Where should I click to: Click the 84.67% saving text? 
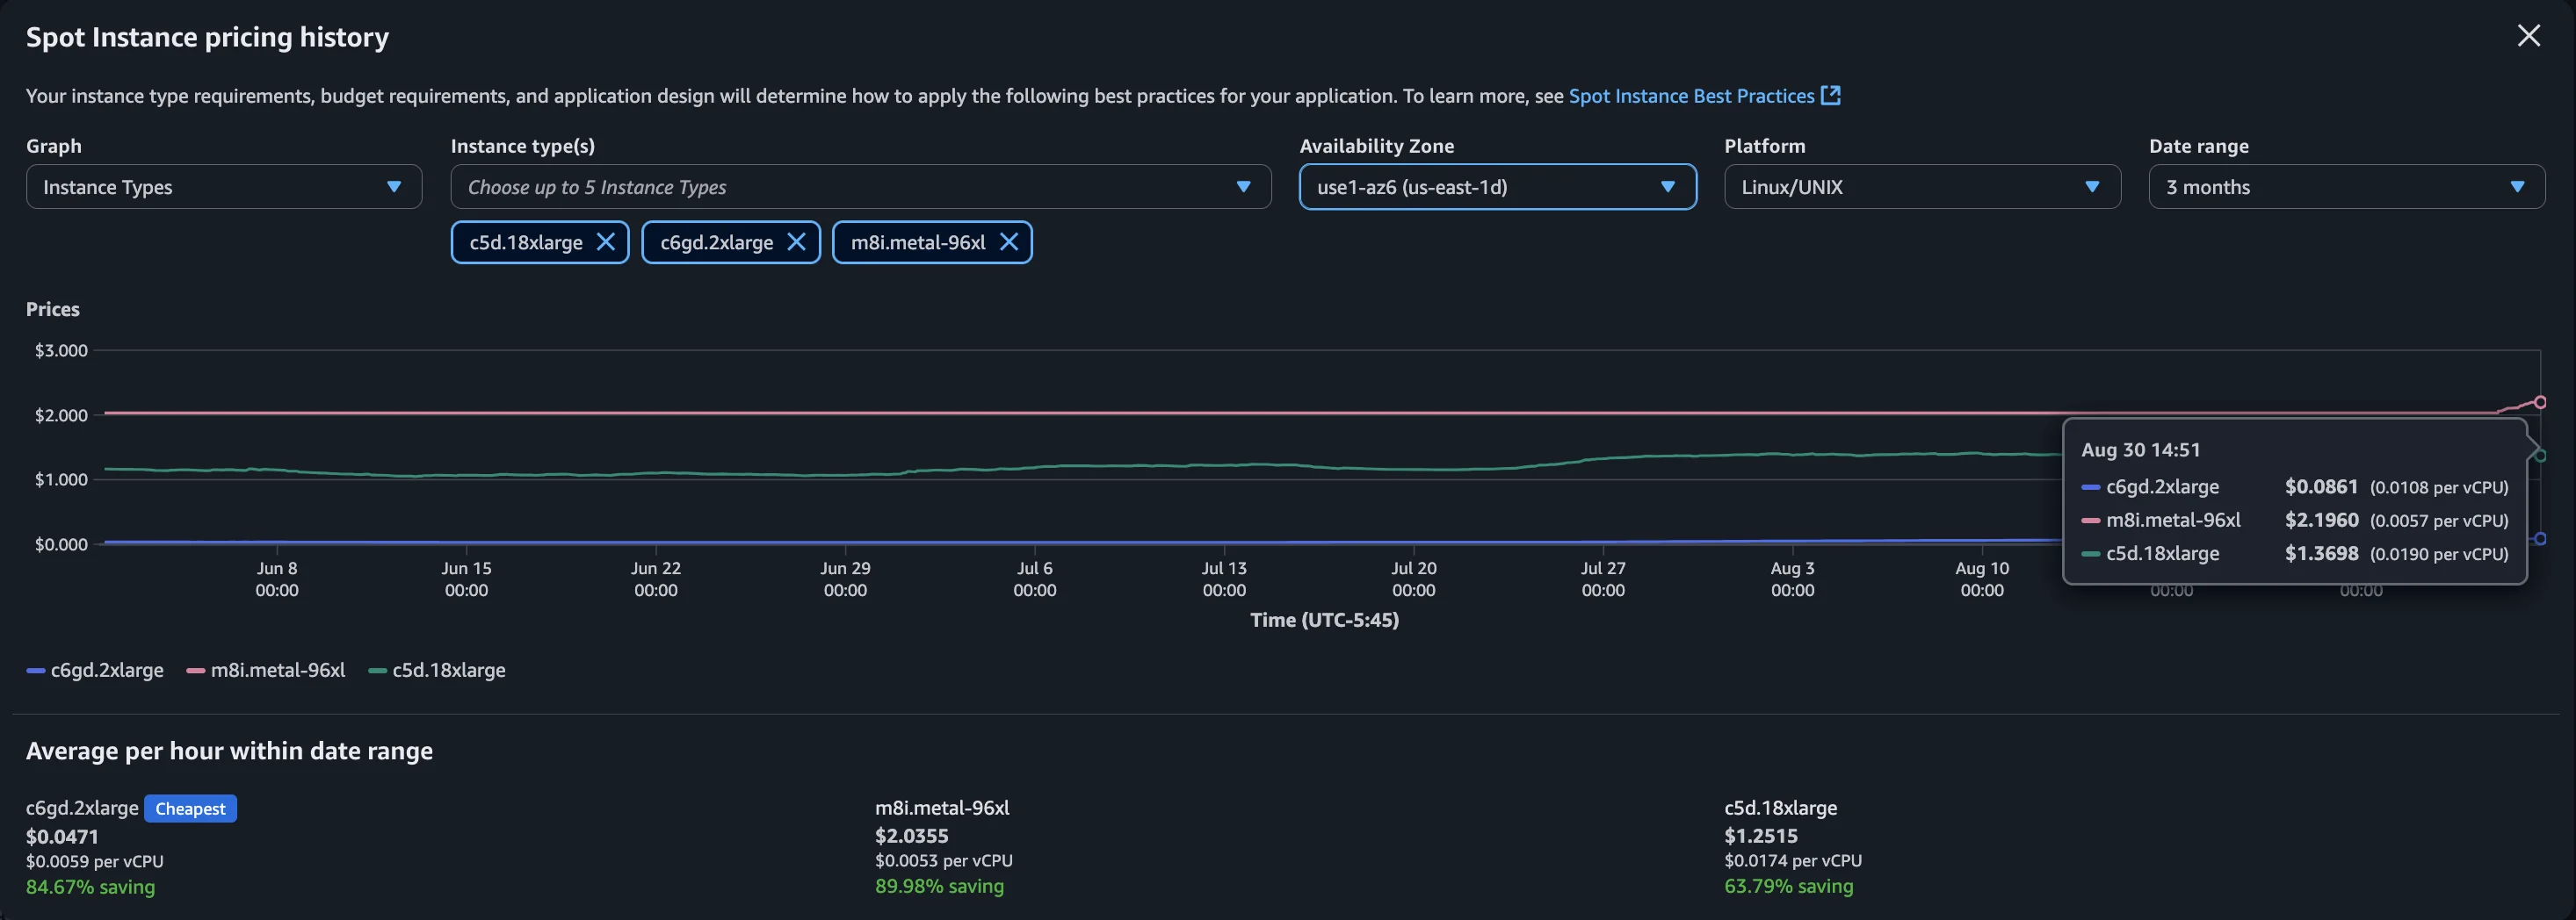coord(90,887)
